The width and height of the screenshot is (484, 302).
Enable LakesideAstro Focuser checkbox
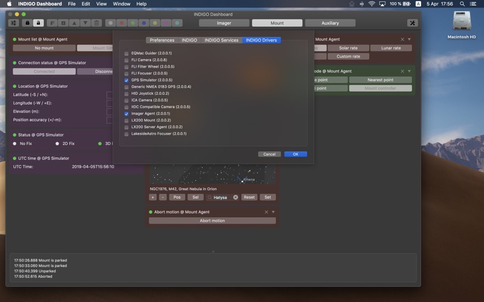click(126, 134)
